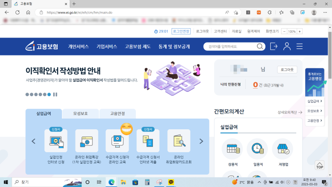The height and width of the screenshot is (187, 332).
Task: Click the browser address bar
Action: click(x=135, y=13)
